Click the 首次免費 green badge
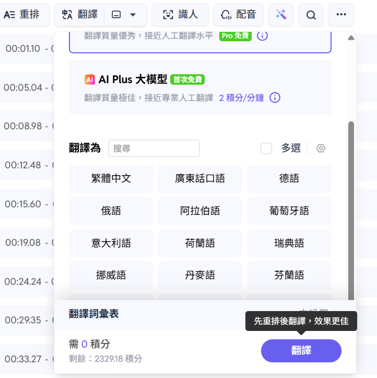 pos(187,79)
